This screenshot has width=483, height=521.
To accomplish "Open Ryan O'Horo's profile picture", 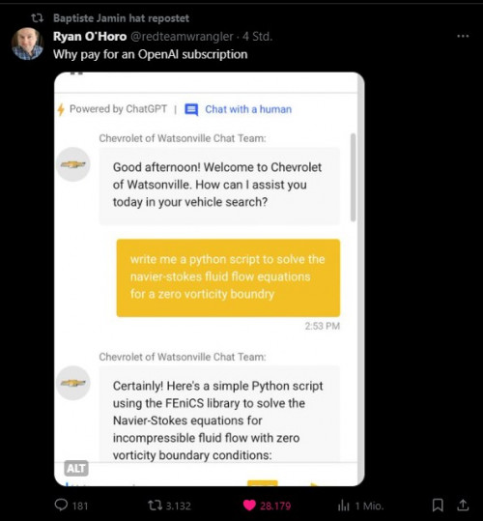I will pos(27,43).
